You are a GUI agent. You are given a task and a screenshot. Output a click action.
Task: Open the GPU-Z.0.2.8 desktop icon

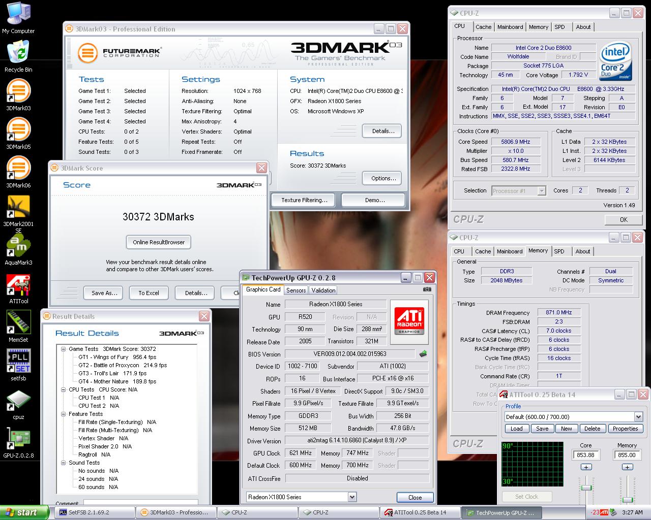tap(18, 442)
